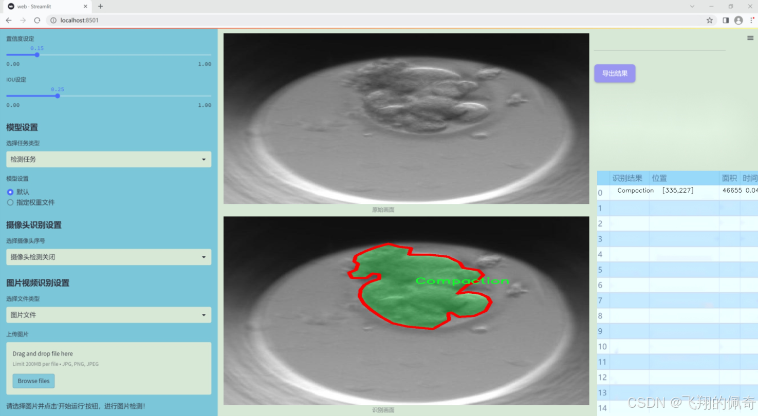Click the drag and drop upload area

pos(108,368)
